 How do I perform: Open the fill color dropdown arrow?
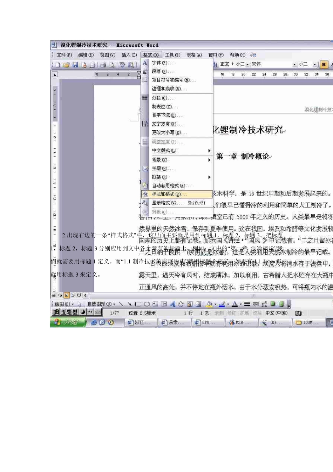pyautogui.click(x=215, y=304)
